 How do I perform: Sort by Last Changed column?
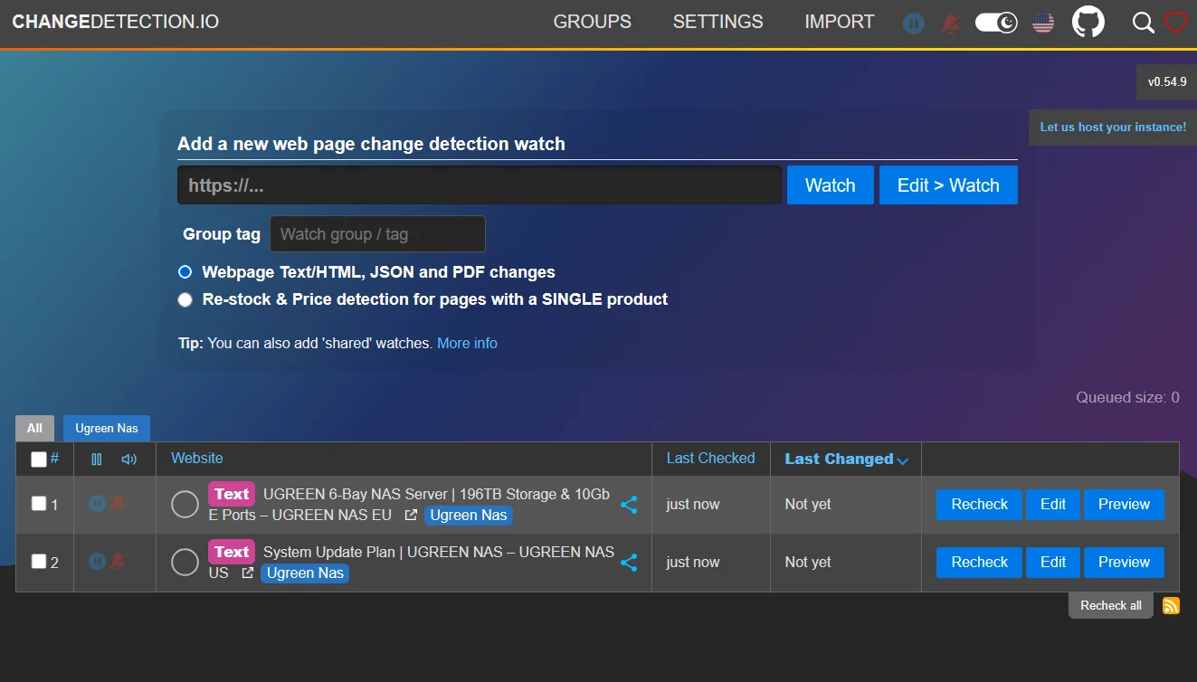click(x=846, y=459)
